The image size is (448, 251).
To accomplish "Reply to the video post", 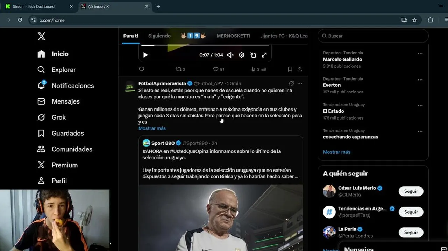I will [x=142, y=69].
